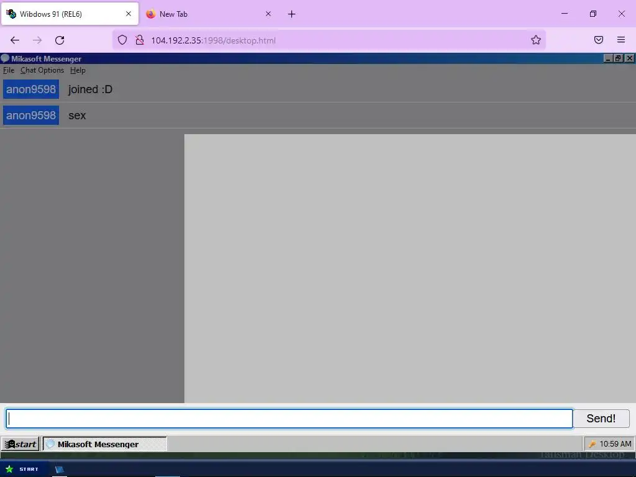
Task: Click the insecure connection lock icon
Action: 140,40
